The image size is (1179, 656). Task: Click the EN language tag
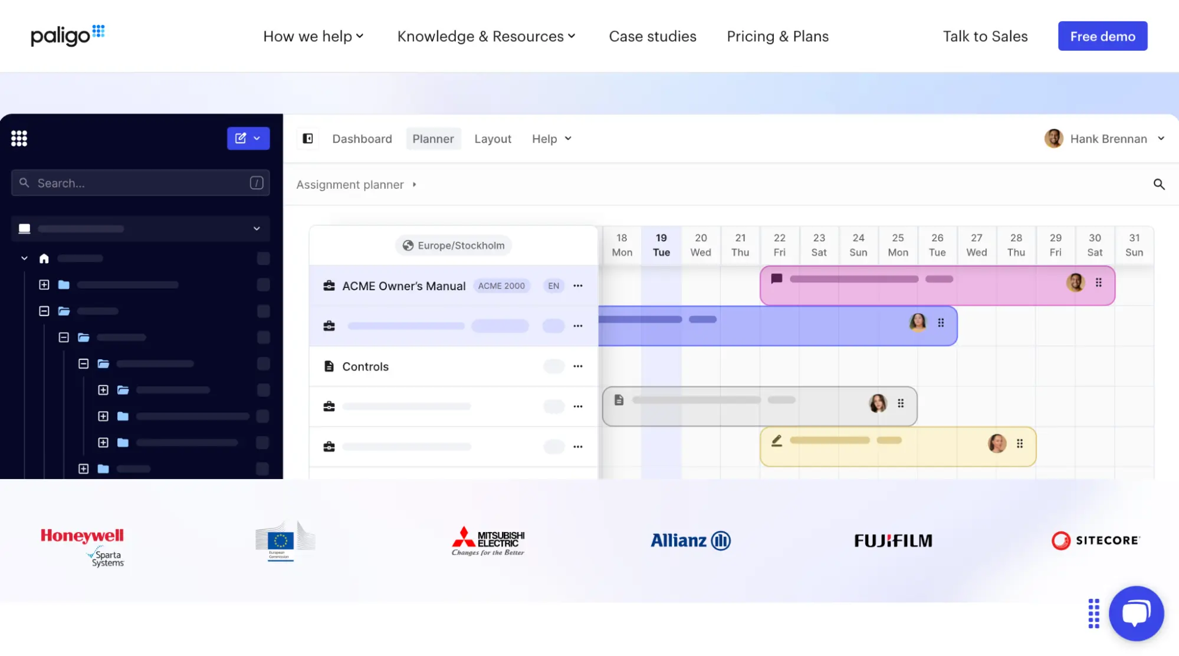coord(553,286)
